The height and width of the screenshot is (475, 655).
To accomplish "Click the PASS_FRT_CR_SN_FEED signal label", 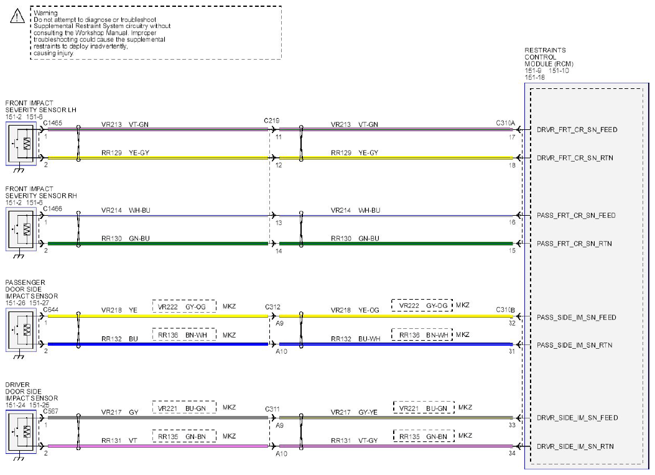I will click(576, 215).
